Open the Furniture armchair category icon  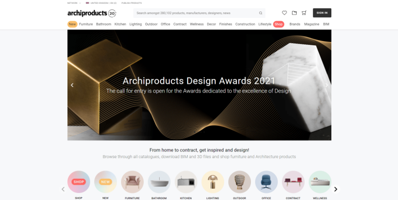tap(132, 182)
